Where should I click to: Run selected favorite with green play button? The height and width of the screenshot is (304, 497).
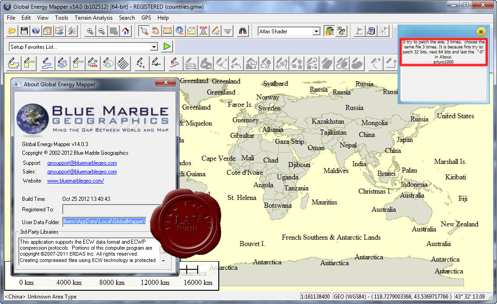167,47
